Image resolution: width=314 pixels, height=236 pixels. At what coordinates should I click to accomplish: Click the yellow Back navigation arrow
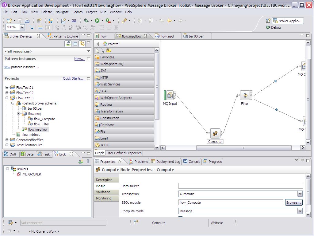tap(169, 21)
